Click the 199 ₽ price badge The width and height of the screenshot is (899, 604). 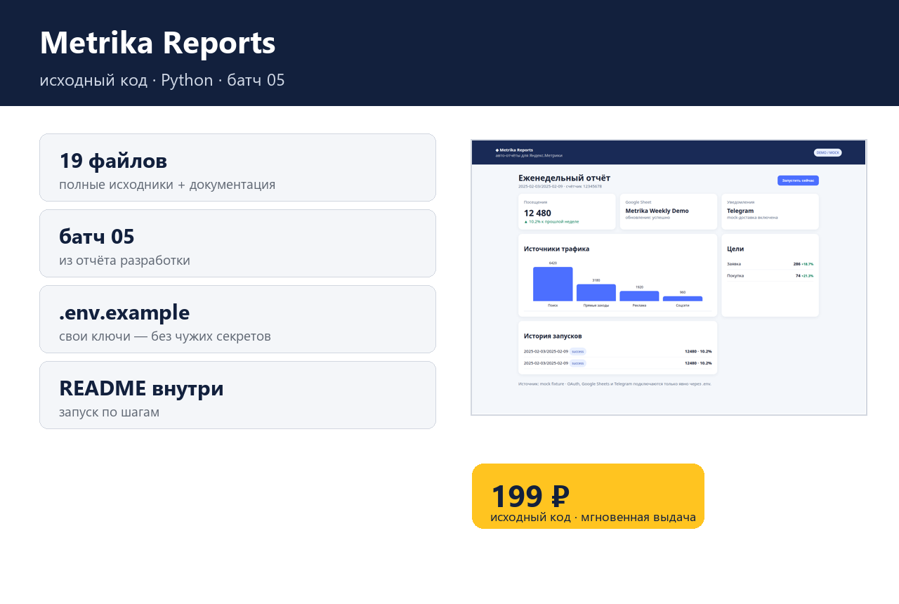(x=588, y=496)
